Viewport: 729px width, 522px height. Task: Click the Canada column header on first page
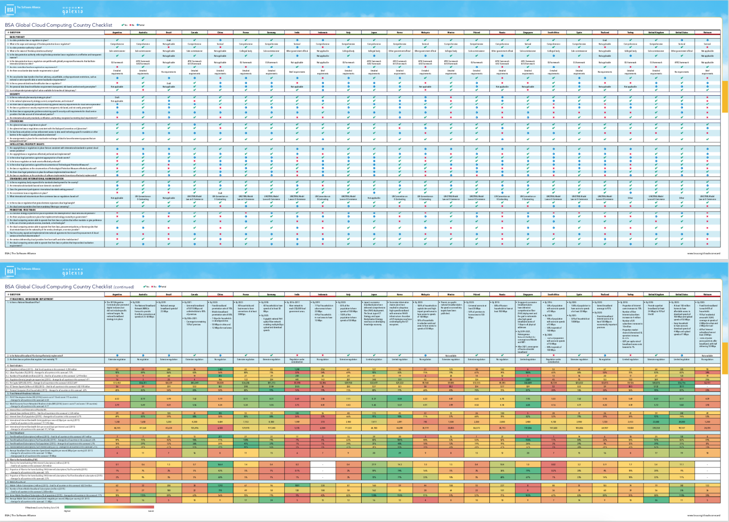(x=194, y=32)
